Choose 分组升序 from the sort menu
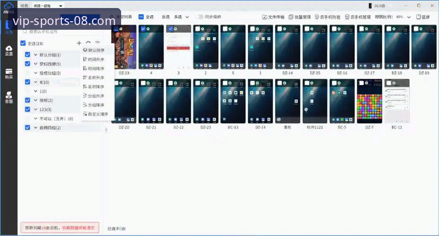 (97, 96)
